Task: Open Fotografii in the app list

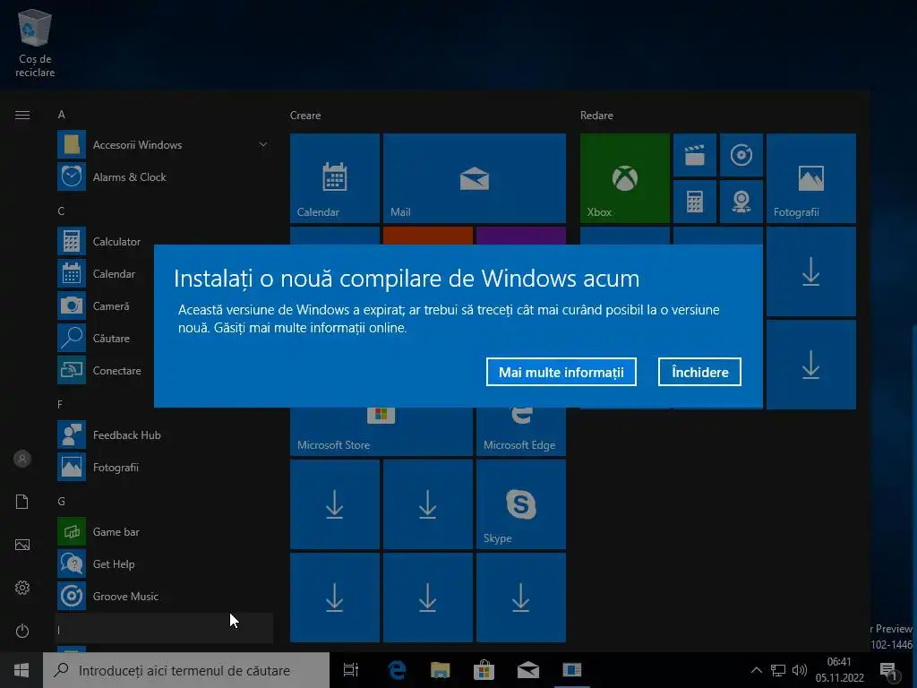Action: click(164, 468)
